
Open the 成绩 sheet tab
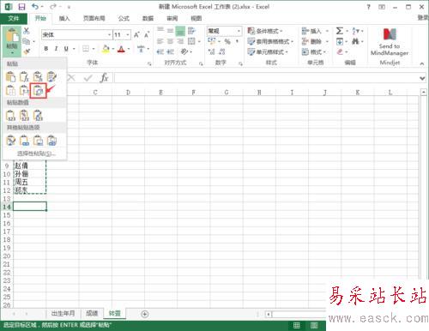[x=92, y=314]
